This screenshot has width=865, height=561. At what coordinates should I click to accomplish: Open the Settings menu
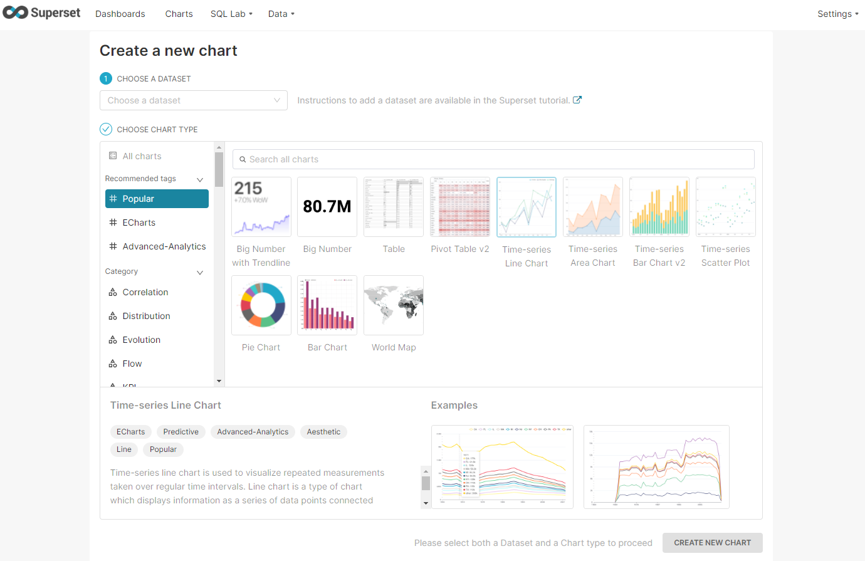pos(837,14)
